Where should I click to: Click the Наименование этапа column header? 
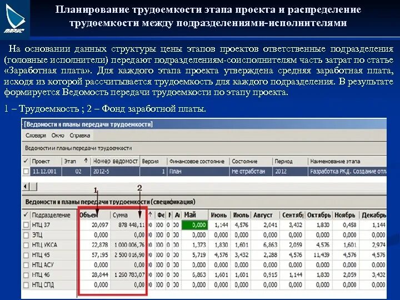tap(347, 161)
